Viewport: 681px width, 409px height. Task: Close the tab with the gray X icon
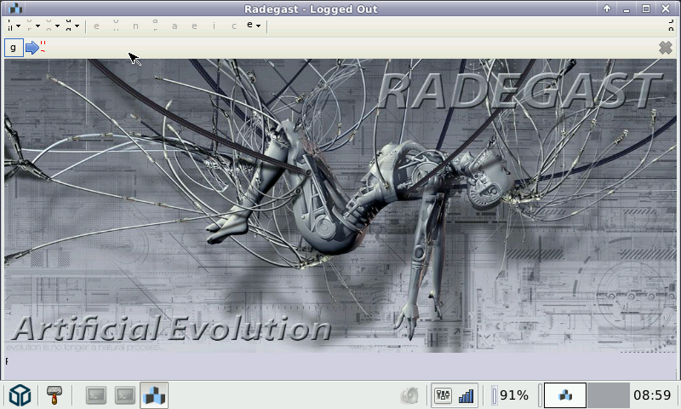[x=666, y=48]
